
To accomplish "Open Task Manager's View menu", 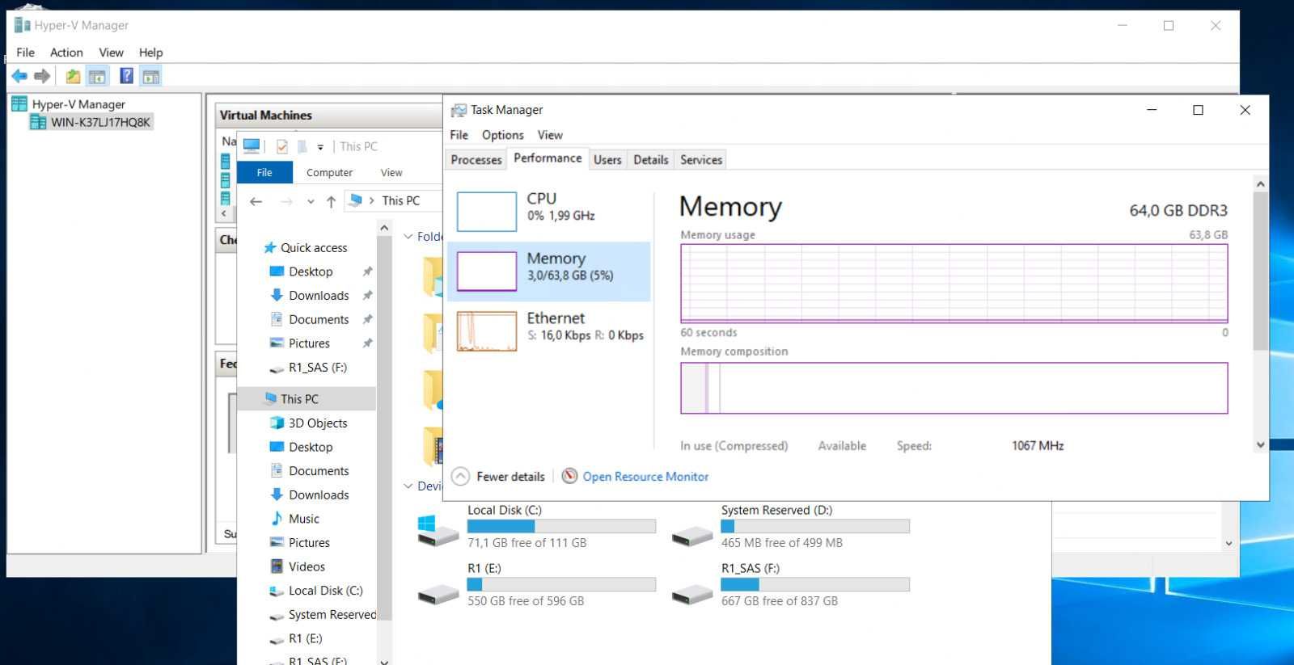I will point(550,135).
